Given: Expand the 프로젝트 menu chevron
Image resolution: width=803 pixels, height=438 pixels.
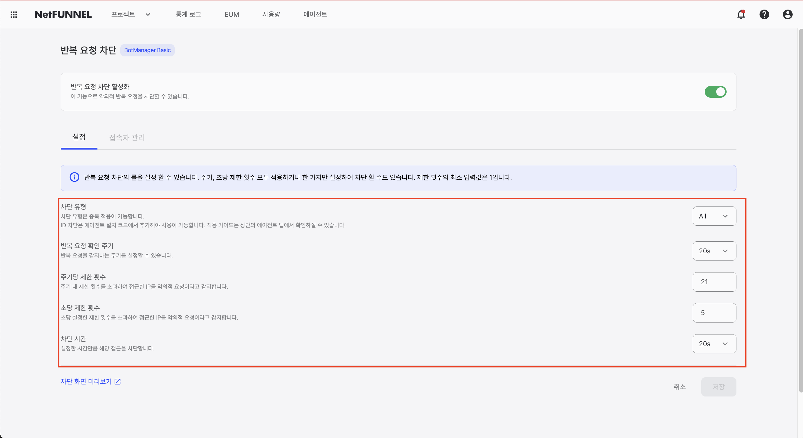Looking at the screenshot, I should click(x=148, y=14).
